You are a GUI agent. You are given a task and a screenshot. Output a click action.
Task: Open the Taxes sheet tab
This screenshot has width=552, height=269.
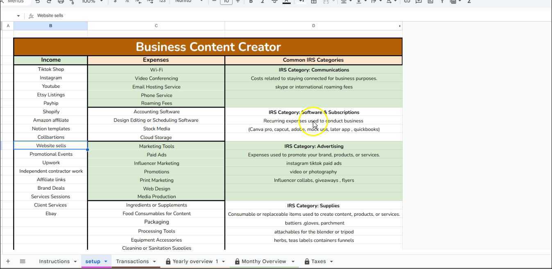tap(318, 261)
